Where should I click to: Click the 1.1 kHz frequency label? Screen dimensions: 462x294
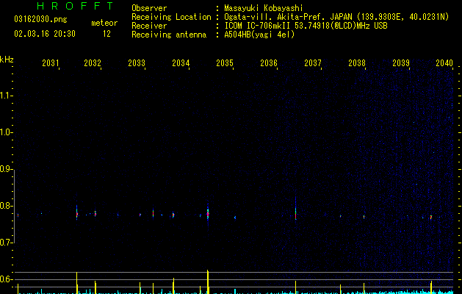coord(6,96)
